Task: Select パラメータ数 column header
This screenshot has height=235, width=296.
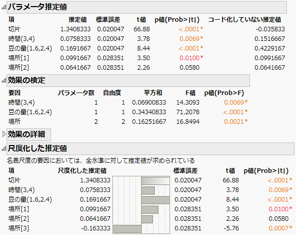Action: [x=76, y=93]
